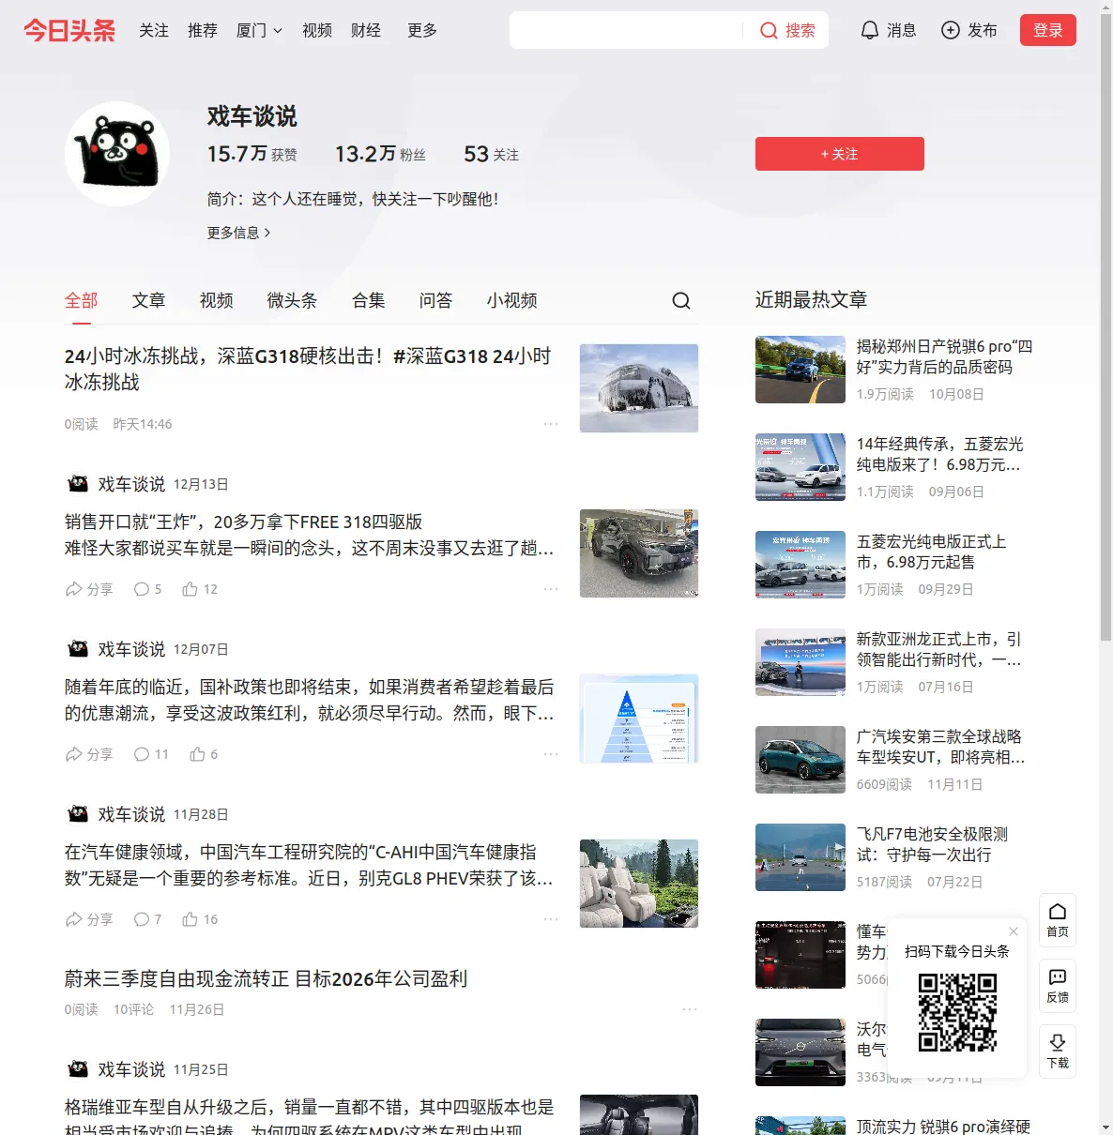Search within this profile's posts
Image resolution: width=1113 pixels, height=1135 pixels.
point(681,300)
